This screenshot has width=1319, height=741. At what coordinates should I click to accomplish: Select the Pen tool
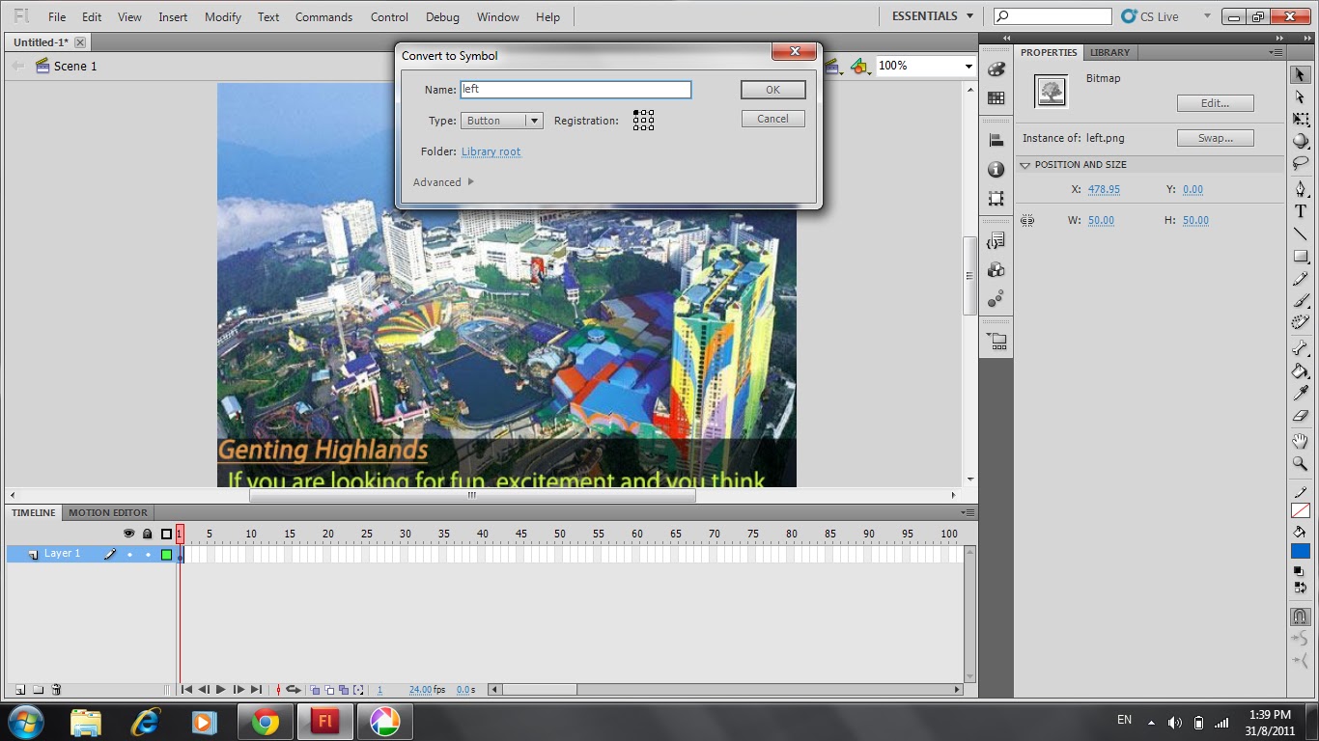click(x=1301, y=189)
